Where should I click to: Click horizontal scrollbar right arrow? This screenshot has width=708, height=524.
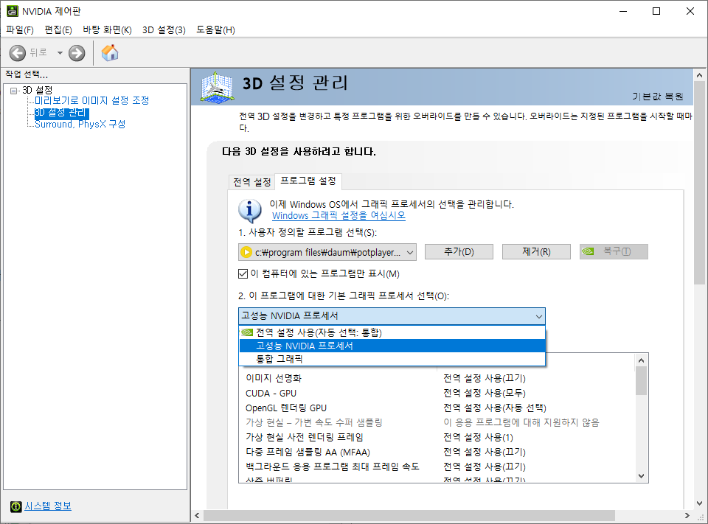coord(687,515)
